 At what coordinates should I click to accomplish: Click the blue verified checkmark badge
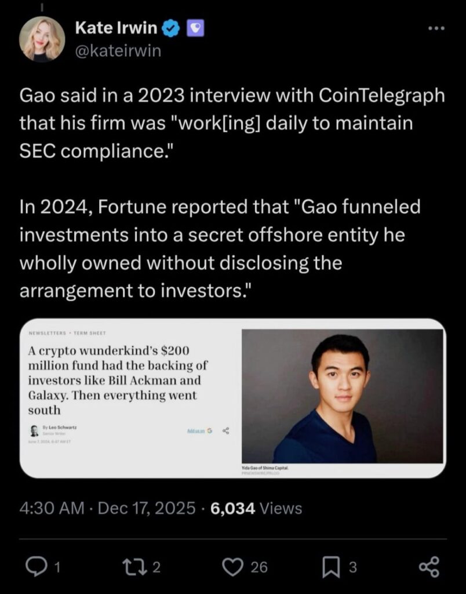[x=172, y=27]
